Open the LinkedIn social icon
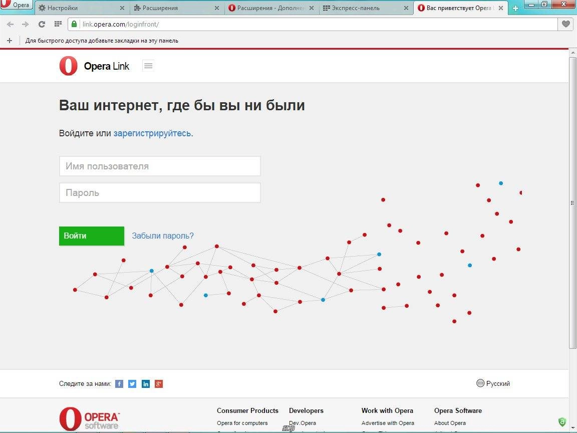577x433 pixels. [x=146, y=384]
